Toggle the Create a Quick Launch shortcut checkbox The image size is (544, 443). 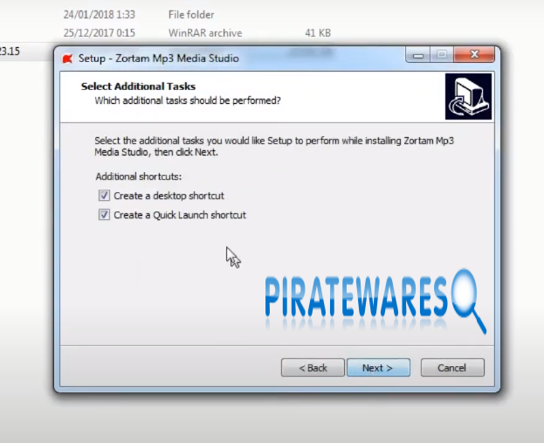tap(105, 215)
